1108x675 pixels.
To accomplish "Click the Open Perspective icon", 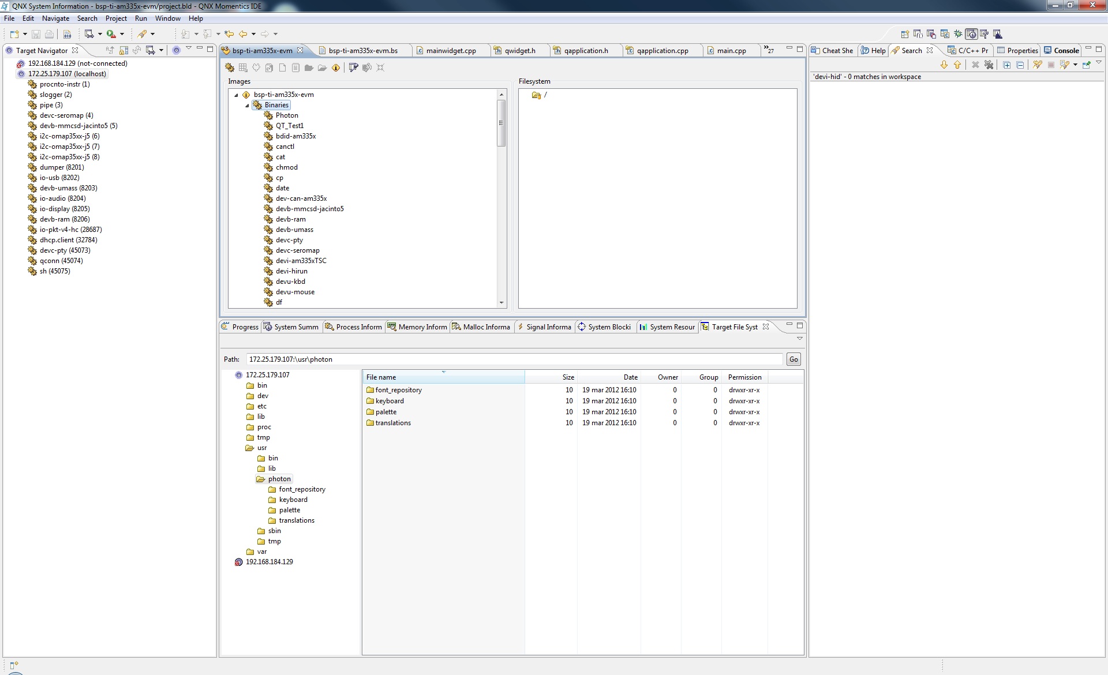I will [x=905, y=34].
